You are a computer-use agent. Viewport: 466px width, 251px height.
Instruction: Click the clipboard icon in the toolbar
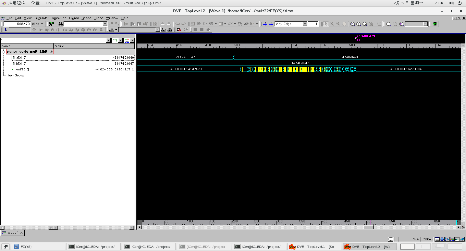pos(155,24)
